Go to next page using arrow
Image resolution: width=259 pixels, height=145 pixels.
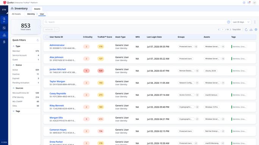coord(231,29)
